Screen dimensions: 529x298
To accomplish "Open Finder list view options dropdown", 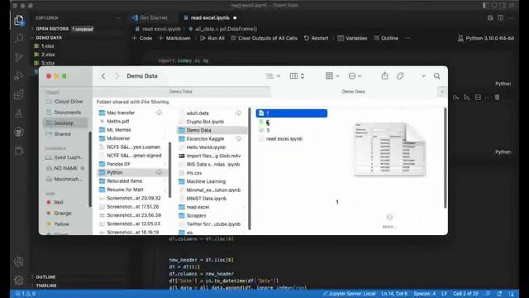I will point(273,76).
